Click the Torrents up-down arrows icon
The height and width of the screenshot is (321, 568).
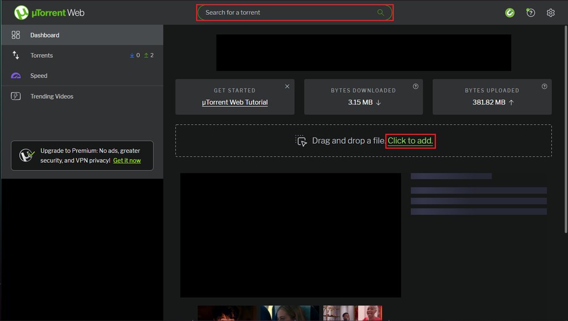click(x=16, y=55)
